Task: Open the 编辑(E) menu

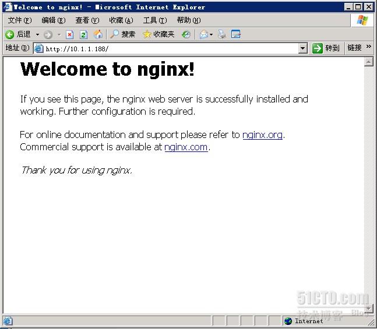Action: (x=54, y=20)
